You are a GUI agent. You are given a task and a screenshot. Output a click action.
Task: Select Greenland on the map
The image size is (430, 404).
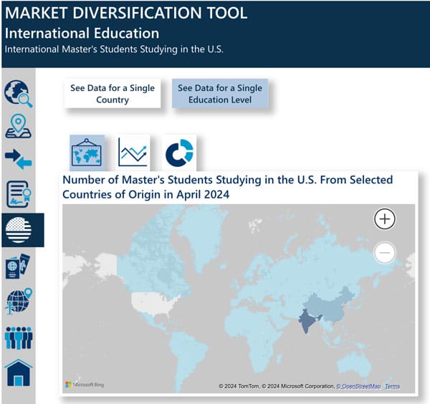pyautogui.click(x=203, y=237)
